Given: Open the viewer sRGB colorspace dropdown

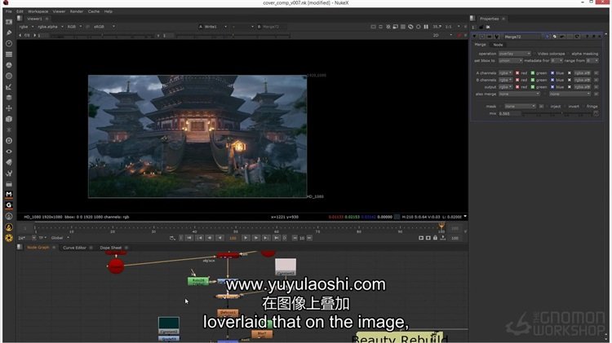Looking at the screenshot, I should coord(104,27).
